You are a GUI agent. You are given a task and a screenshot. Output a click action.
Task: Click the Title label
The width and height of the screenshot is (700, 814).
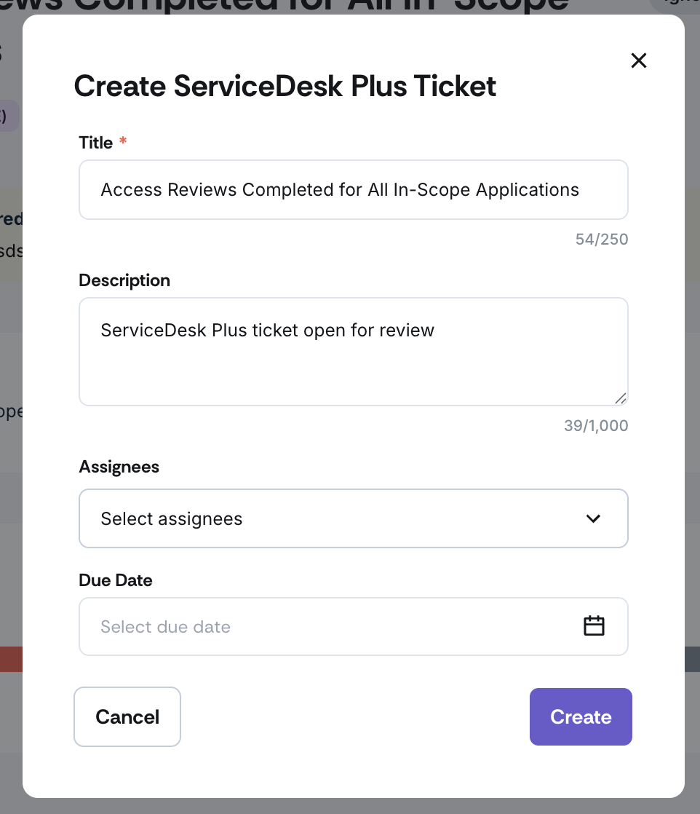96,142
